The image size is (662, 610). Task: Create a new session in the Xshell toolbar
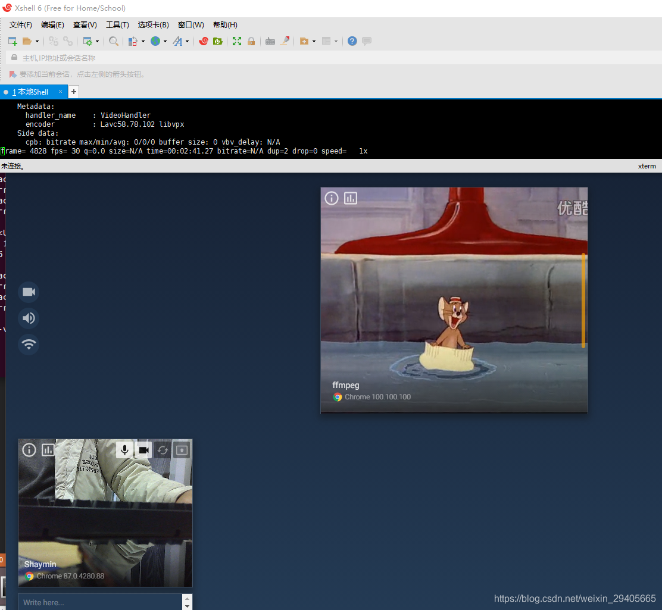(13, 41)
